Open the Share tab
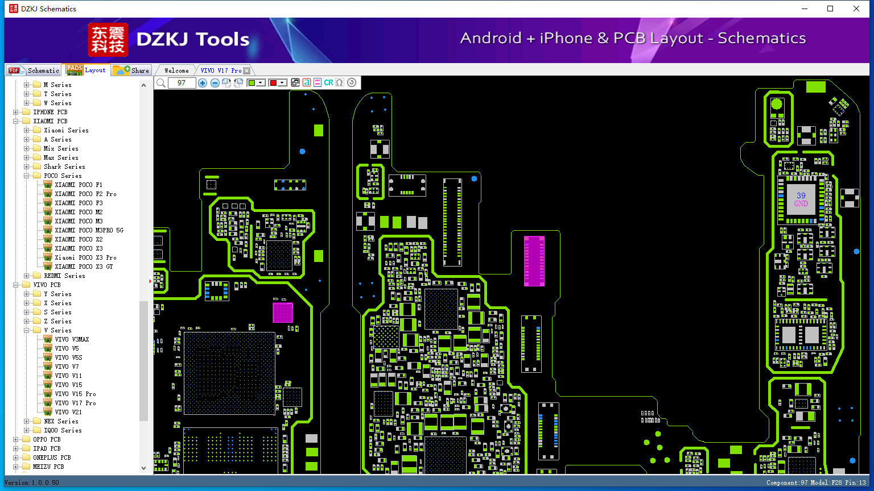The image size is (874, 491). point(131,70)
